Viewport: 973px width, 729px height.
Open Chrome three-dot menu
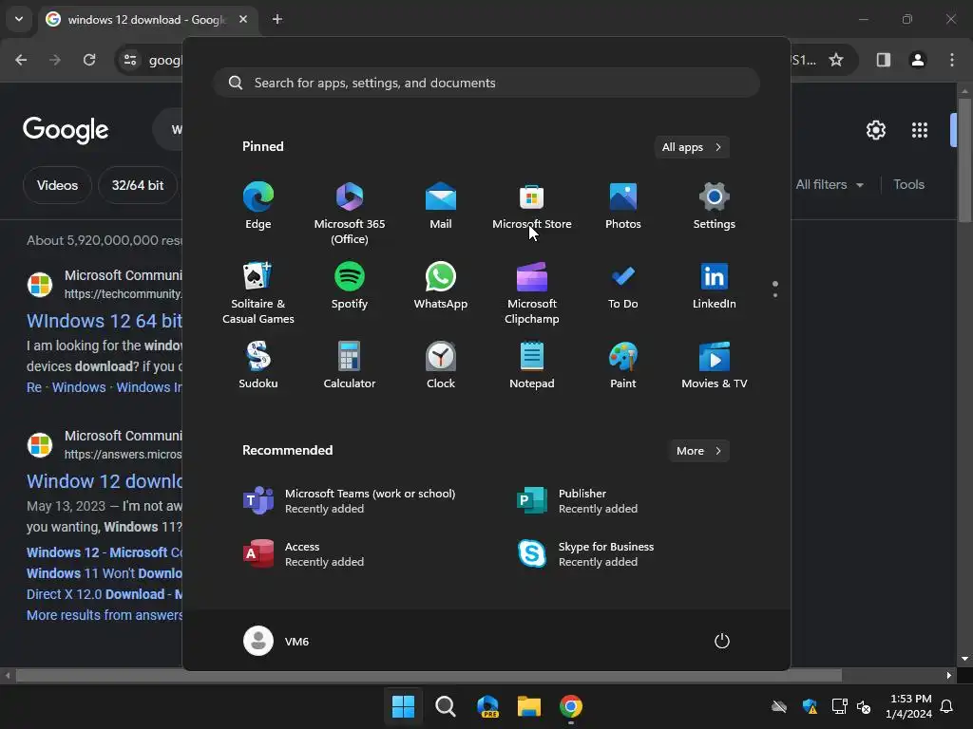click(x=952, y=60)
